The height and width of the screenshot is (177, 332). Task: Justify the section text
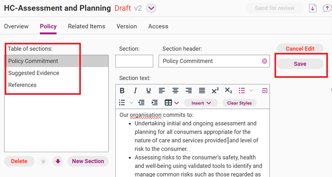click(x=202, y=91)
